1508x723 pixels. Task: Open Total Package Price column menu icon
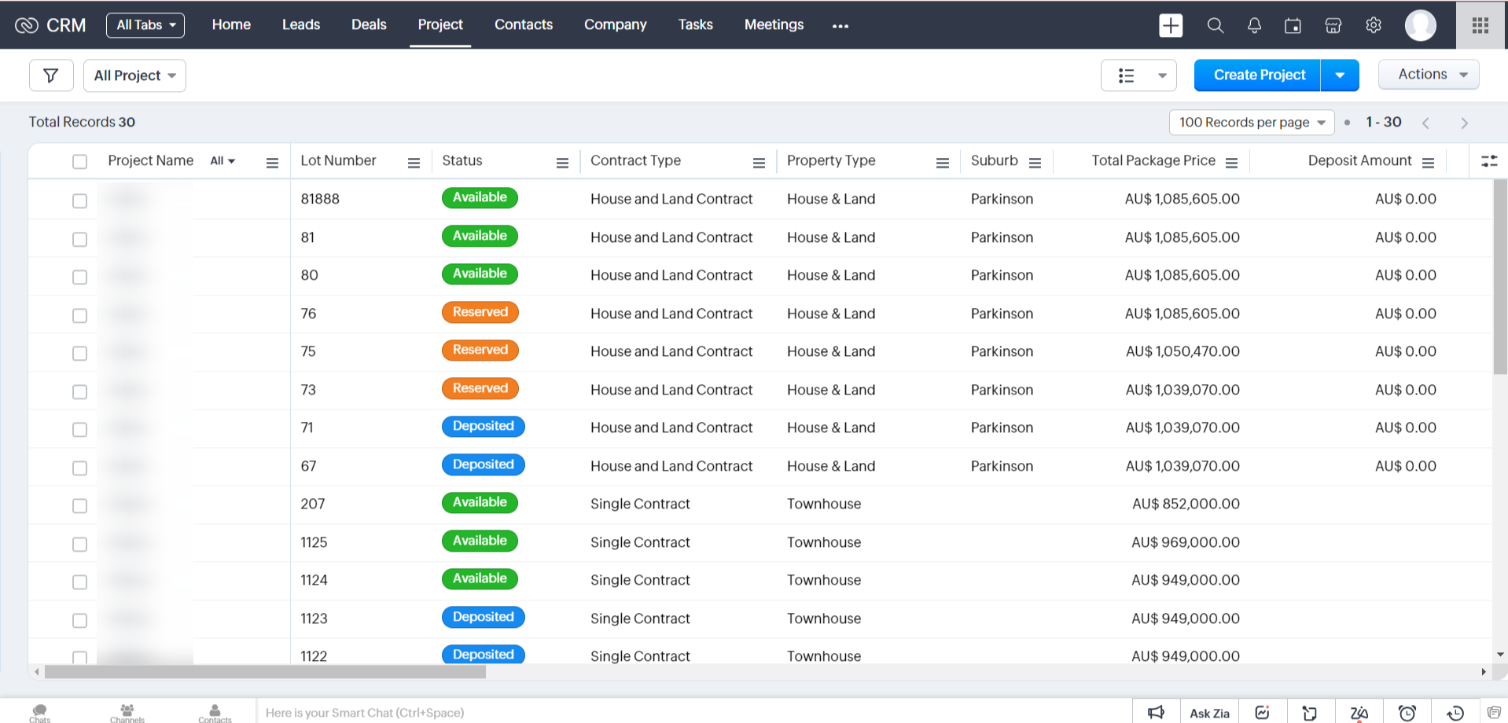(x=1231, y=163)
